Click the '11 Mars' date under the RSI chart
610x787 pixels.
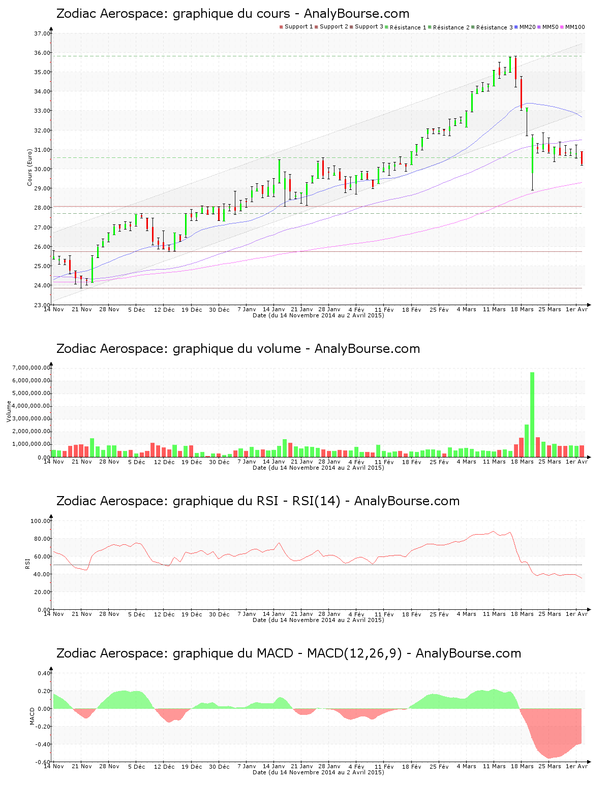(x=494, y=614)
